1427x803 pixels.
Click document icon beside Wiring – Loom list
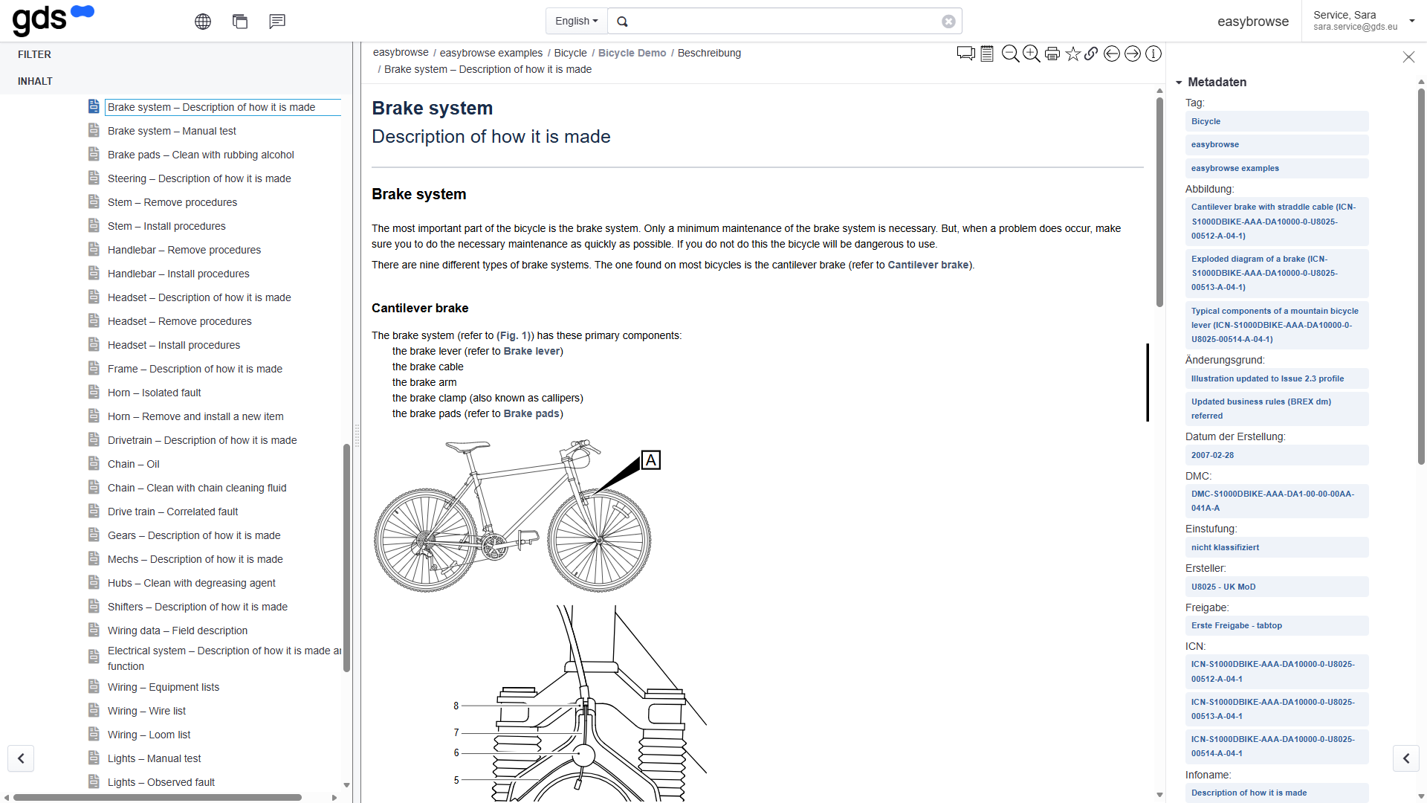[94, 735]
